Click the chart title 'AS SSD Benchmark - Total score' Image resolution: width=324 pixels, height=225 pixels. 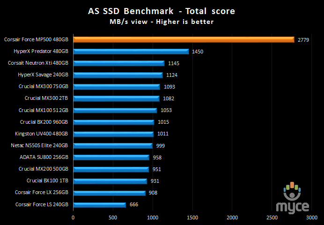tap(162, 11)
